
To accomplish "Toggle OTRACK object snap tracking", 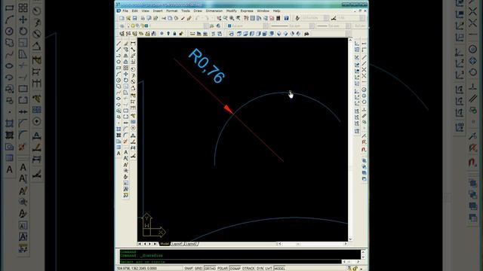I will 248,268.
